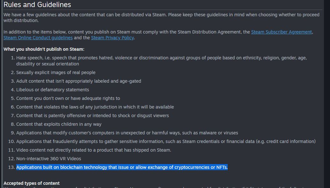Click the highlighted blockchain technology rule text
This screenshot has width=330, height=188.
[x=122, y=167]
